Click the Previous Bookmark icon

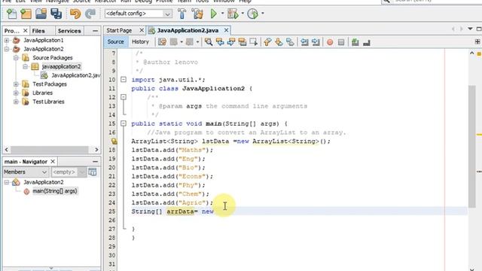point(267,42)
